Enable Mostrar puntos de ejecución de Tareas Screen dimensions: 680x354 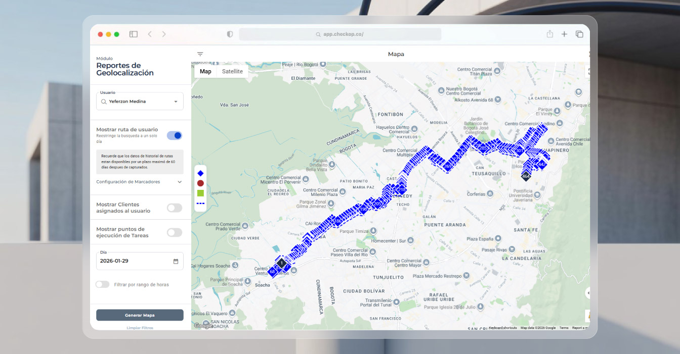tap(175, 232)
